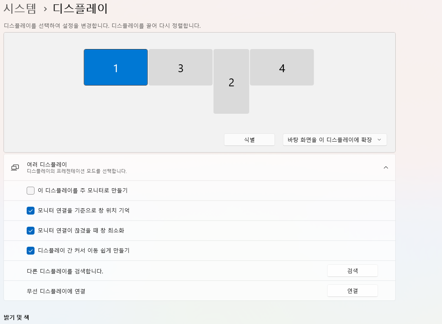Viewport: 442px width, 324px height.
Task: Collapse the 여러 디스플레이 section
Action: coord(386,167)
